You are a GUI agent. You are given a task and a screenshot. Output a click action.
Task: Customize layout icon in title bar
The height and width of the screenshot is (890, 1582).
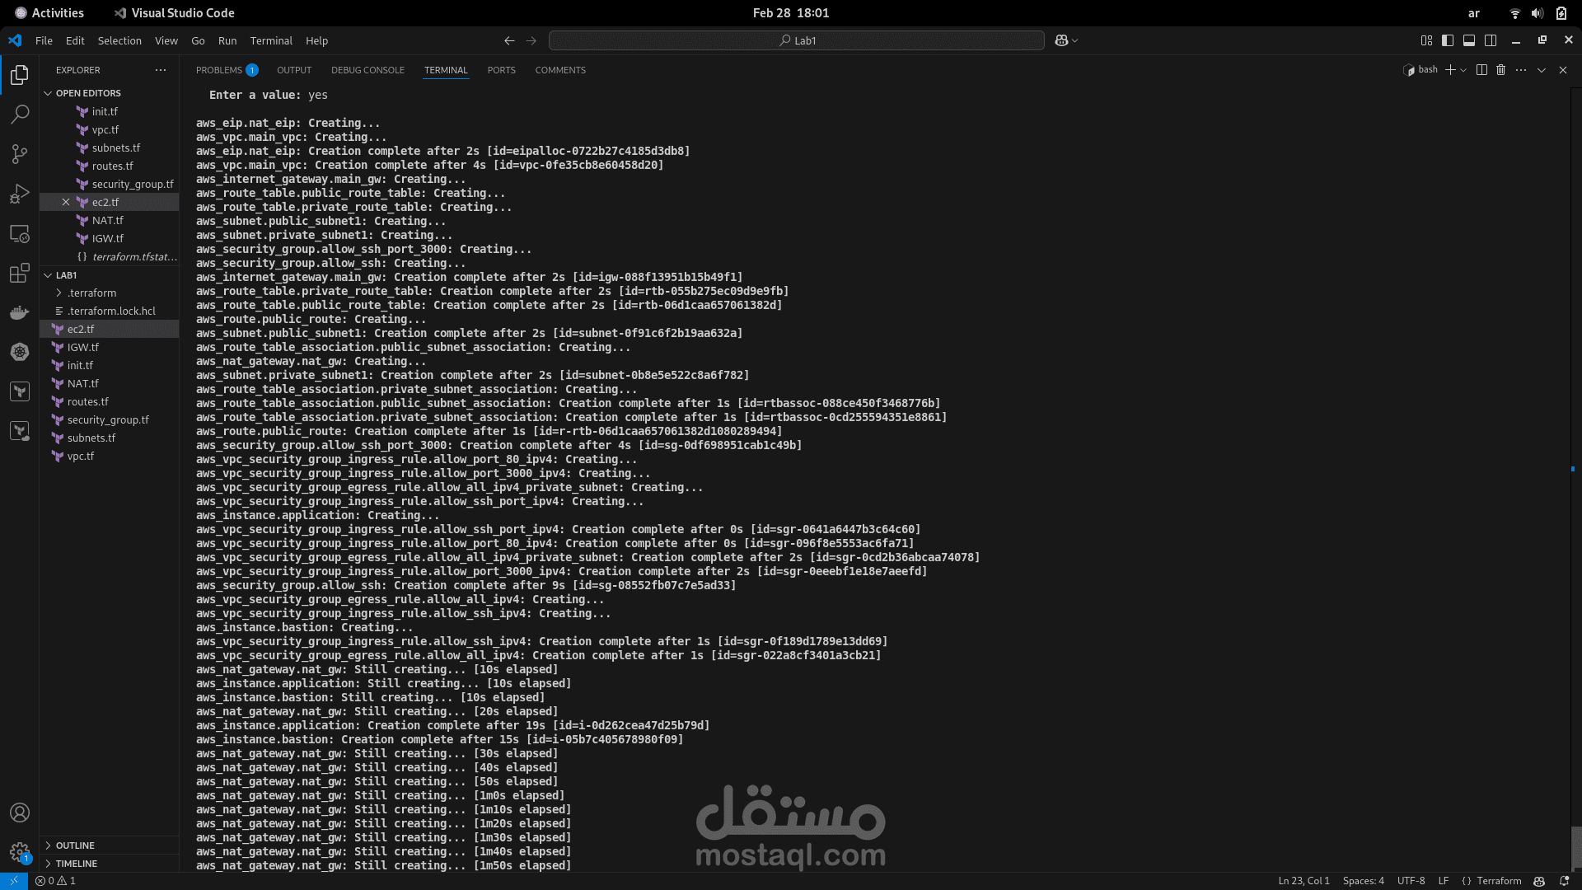click(x=1426, y=40)
